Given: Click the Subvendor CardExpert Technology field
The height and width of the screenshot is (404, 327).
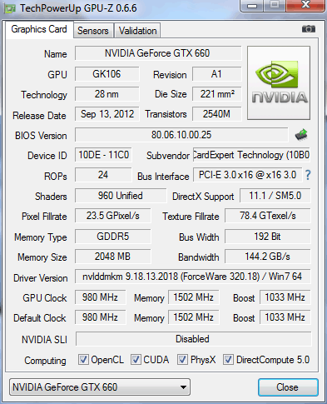Looking at the screenshot, I should 251,155.
